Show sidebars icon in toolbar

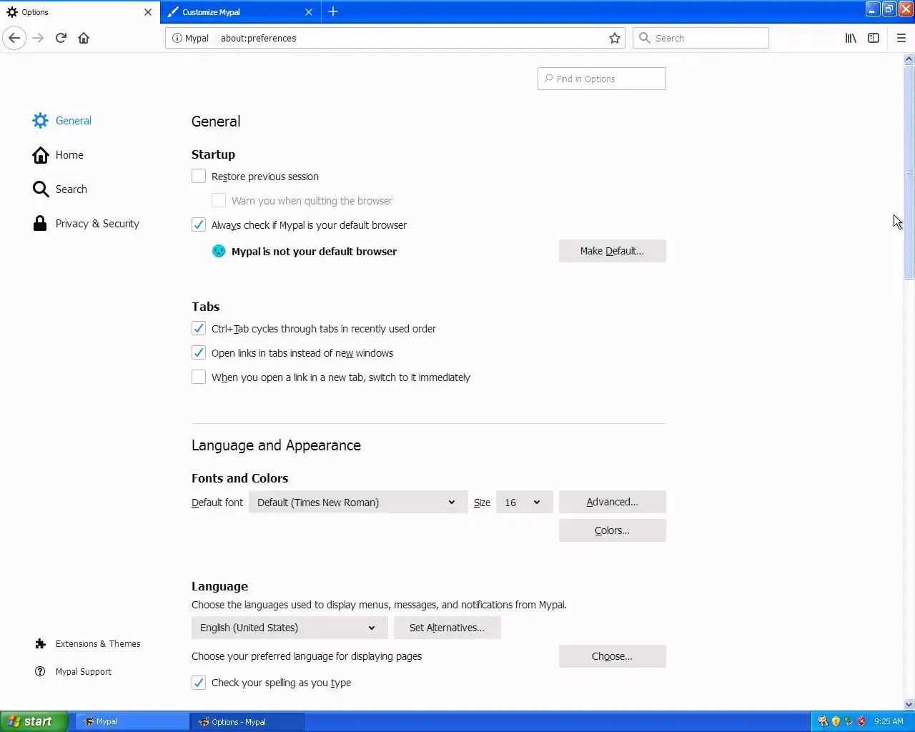[874, 38]
